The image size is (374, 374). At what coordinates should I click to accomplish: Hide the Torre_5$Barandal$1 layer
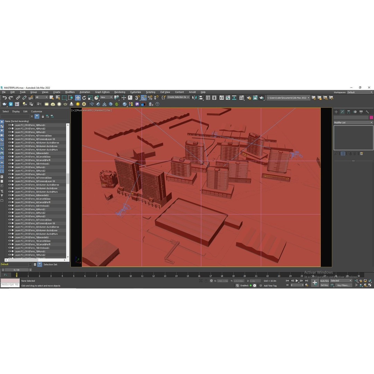coord(10,153)
